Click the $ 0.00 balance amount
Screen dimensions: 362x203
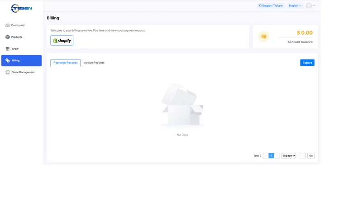(x=305, y=32)
